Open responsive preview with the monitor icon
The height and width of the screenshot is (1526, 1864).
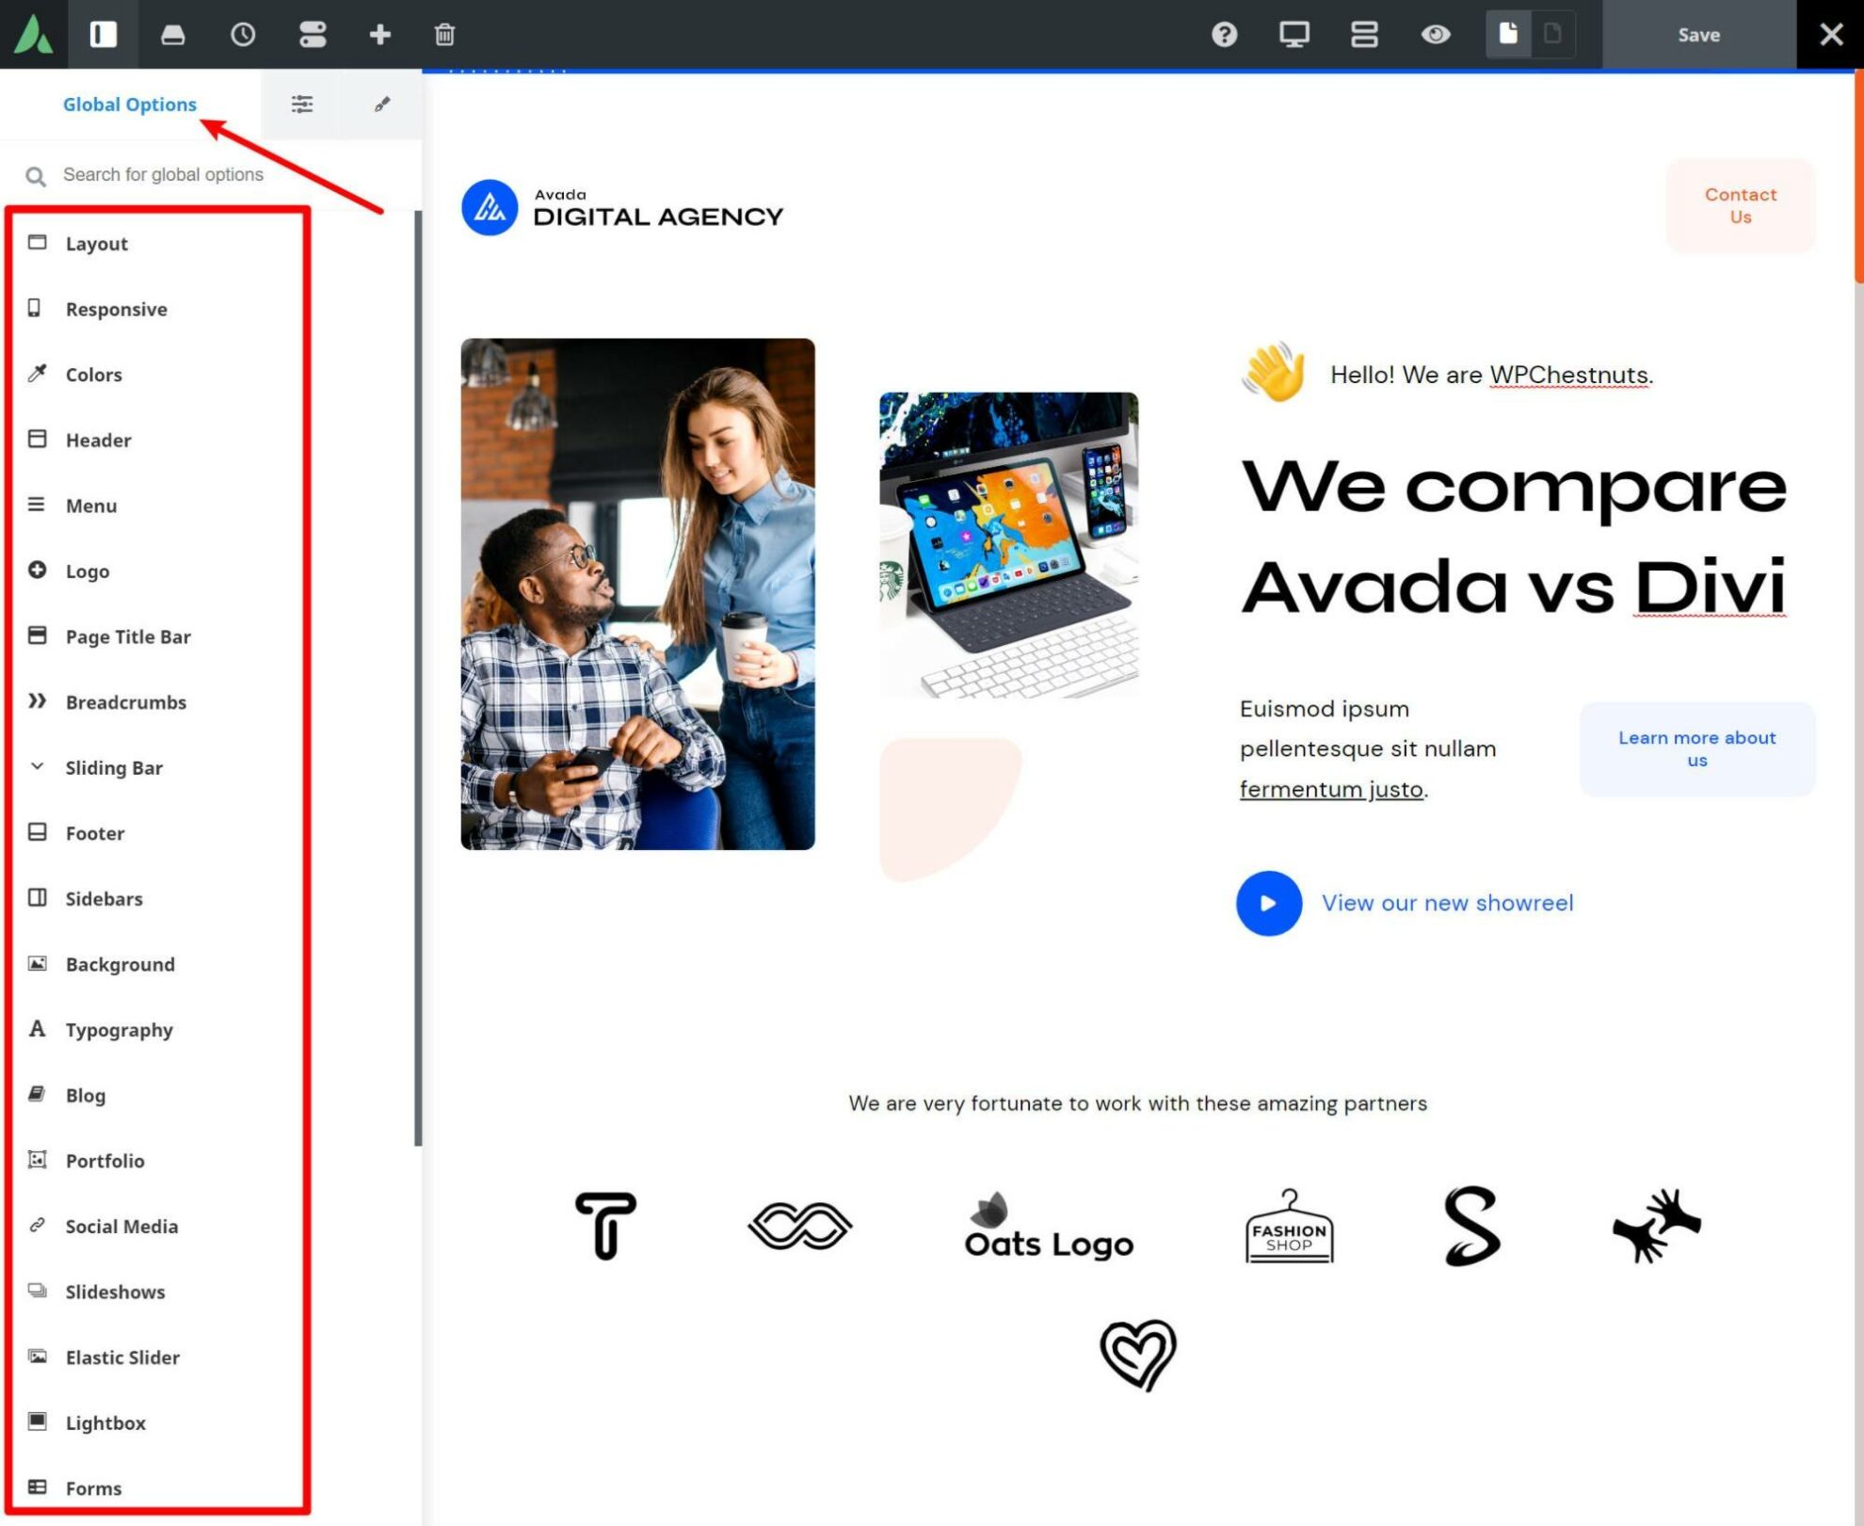[1294, 35]
